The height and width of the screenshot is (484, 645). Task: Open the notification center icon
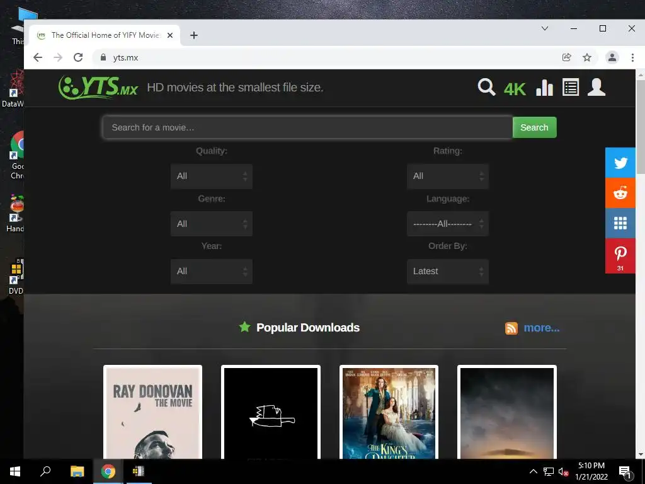coord(625,471)
